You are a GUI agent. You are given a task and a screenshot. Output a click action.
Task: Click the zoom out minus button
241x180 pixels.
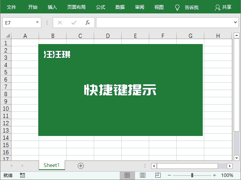click(169, 175)
